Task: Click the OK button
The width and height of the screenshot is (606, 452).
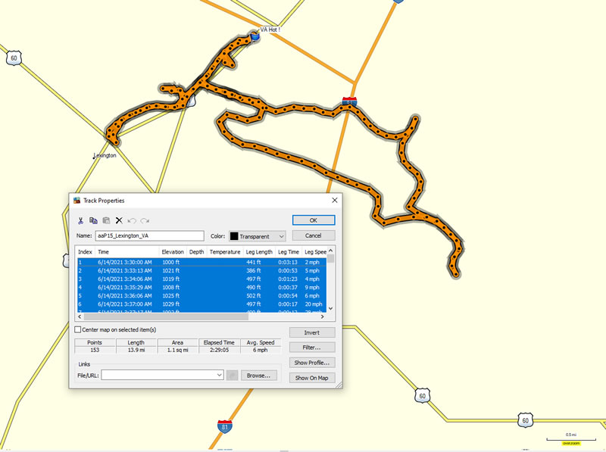Action: [314, 220]
